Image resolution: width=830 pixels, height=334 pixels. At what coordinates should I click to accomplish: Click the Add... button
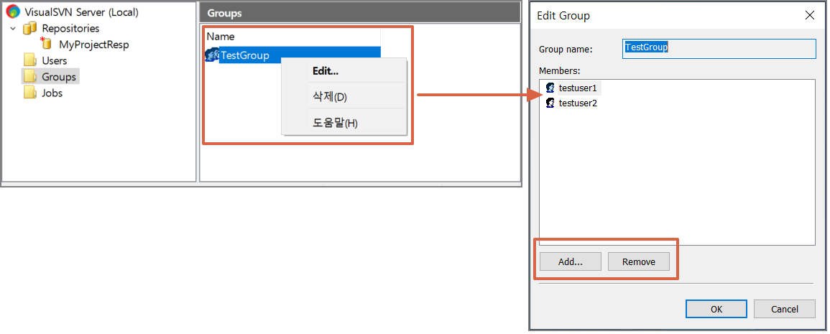point(570,261)
